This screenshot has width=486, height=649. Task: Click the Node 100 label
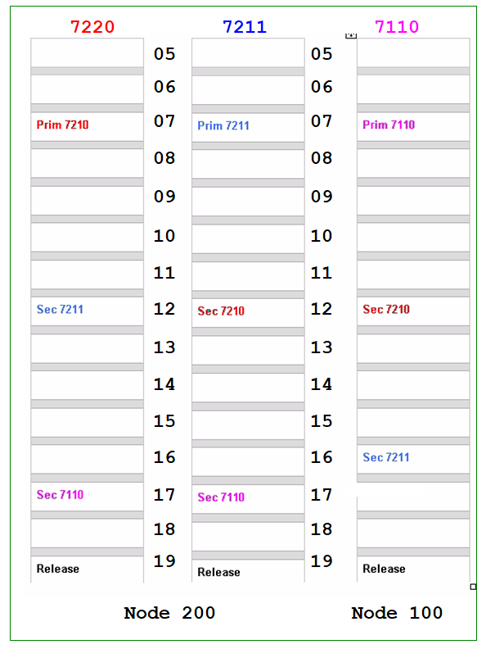[397, 613]
